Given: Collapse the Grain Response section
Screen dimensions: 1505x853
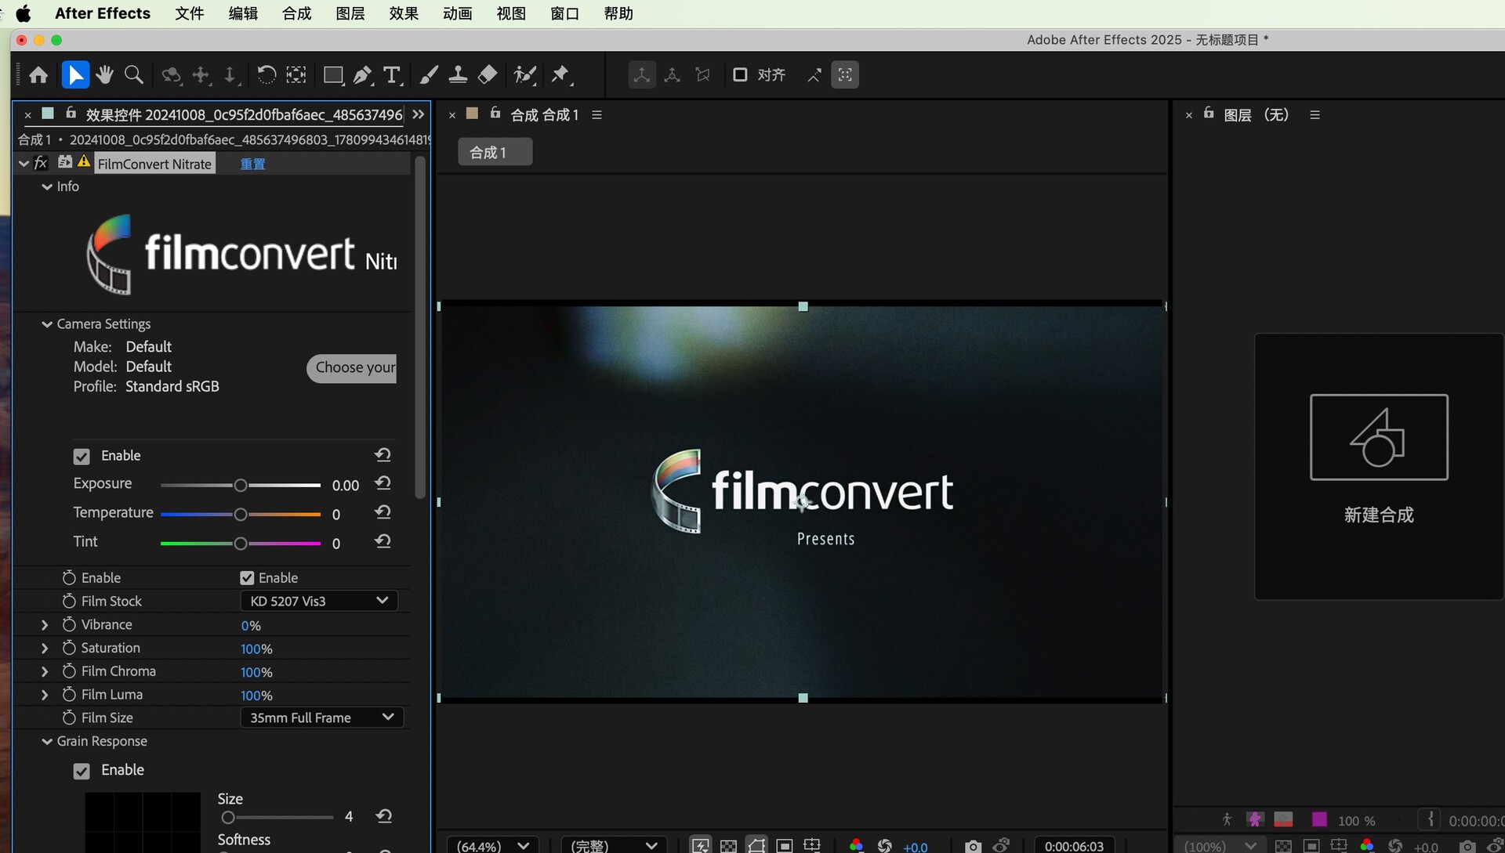Looking at the screenshot, I should coord(47,742).
